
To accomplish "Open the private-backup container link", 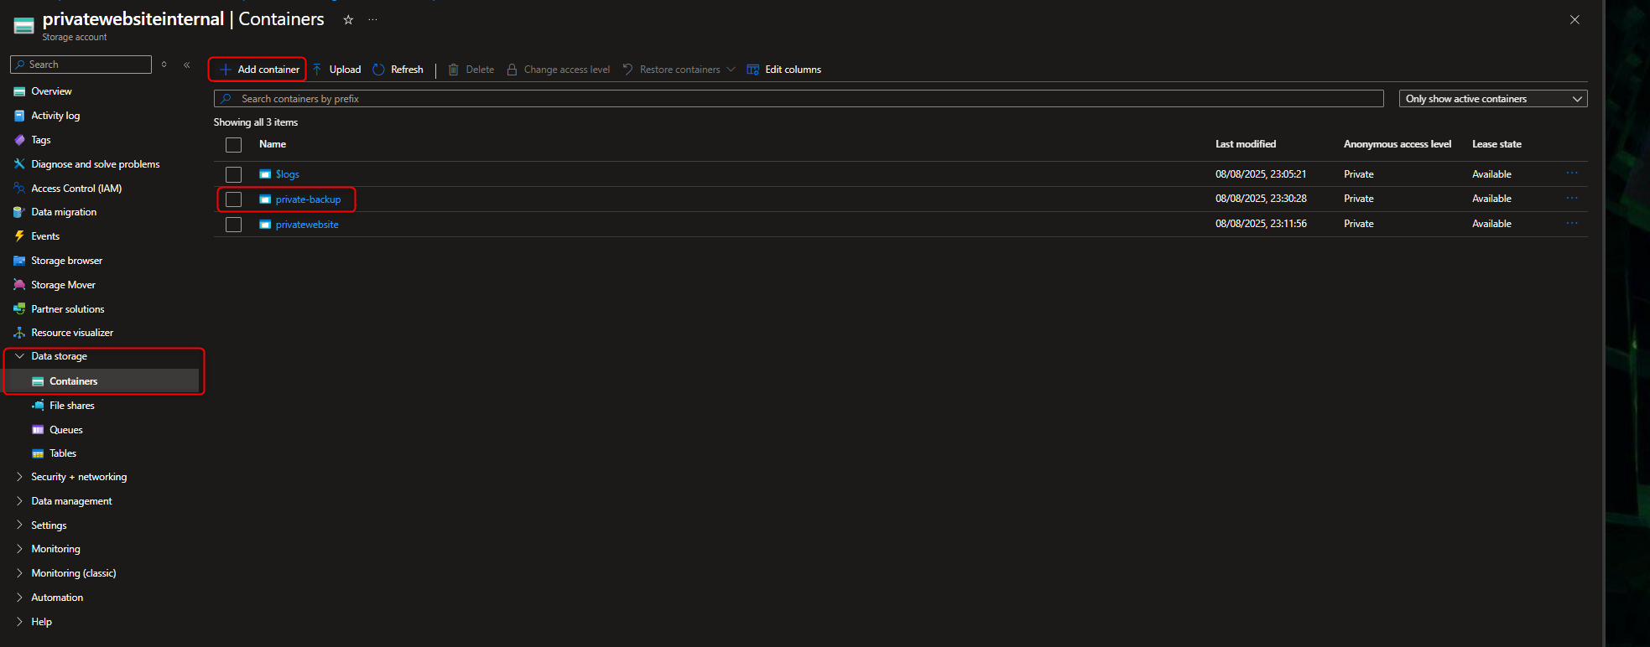I will pos(308,199).
